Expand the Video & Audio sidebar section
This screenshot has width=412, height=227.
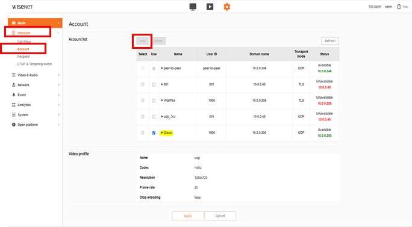pyautogui.click(x=35, y=75)
